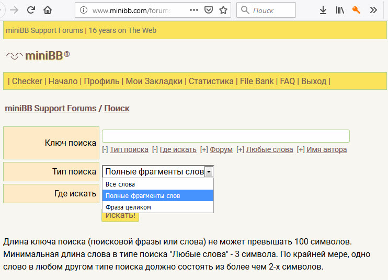The width and height of the screenshot is (388, 280).
Task: Open the downloads arrow icon
Action: [x=323, y=10]
